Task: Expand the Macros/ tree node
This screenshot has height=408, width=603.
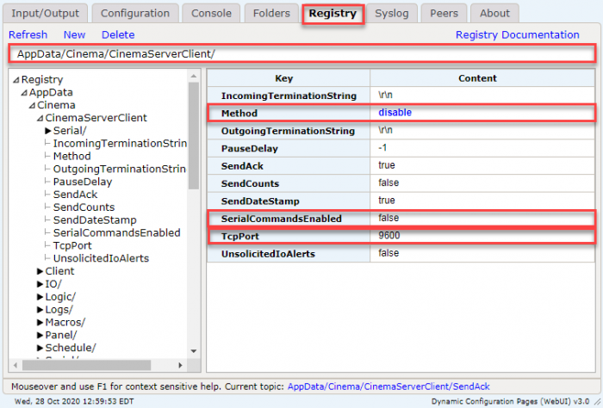Action: 40,322
